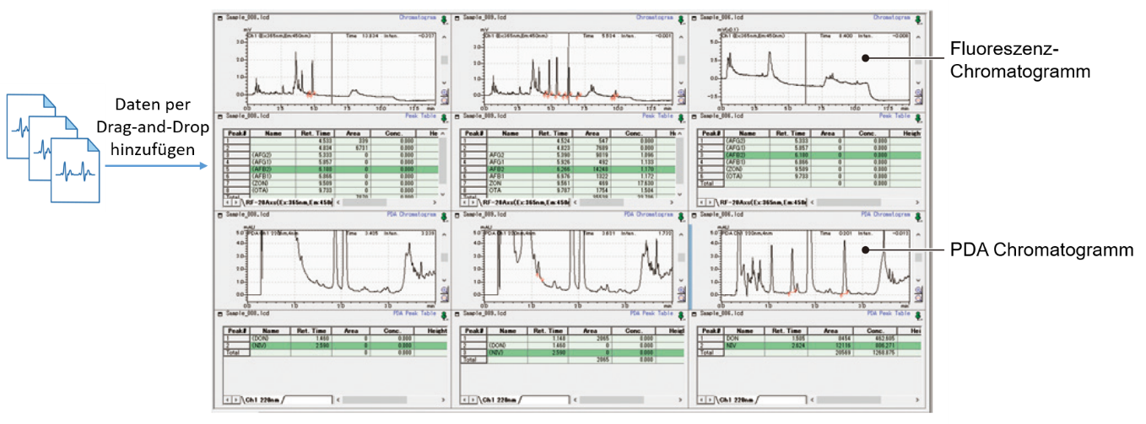Collapse Sample_009 fluorescence Chromatogram via title box icon
1146x424 pixels.
pos(457,17)
